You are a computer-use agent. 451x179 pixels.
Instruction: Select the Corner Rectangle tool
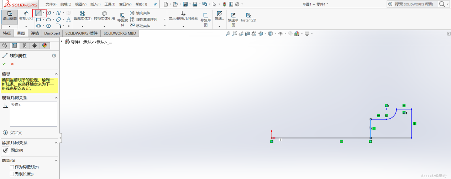click(x=38, y=20)
